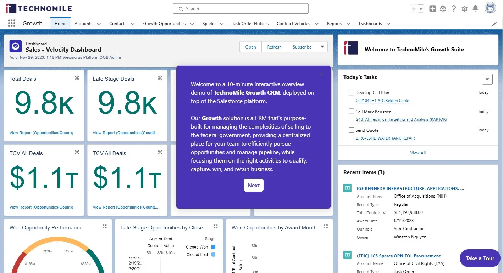The image size is (503, 273).
Task: Expand the Accounts tab dropdown chevron
Action: click(99, 24)
